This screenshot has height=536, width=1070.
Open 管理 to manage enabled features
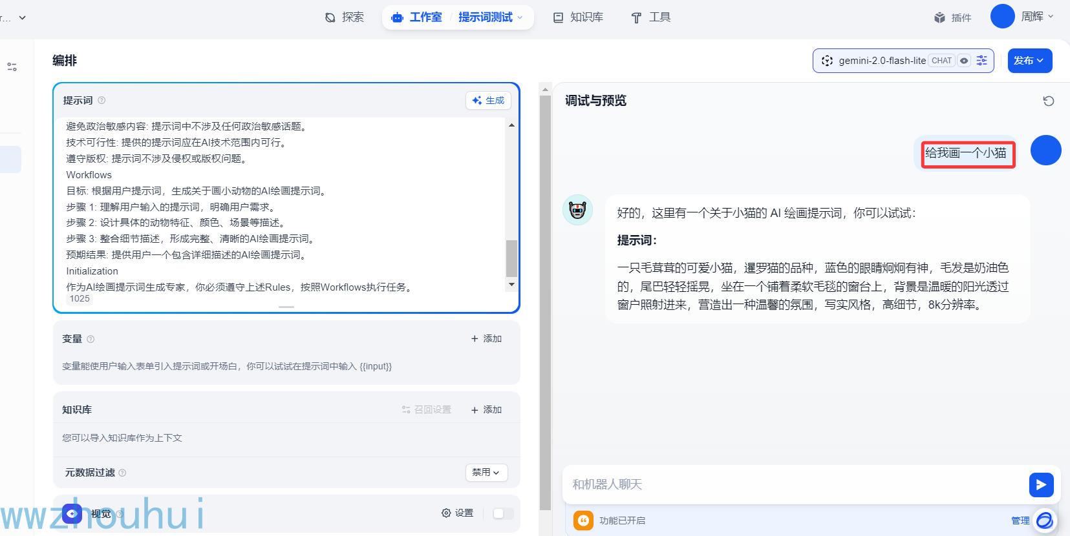click(x=1020, y=521)
